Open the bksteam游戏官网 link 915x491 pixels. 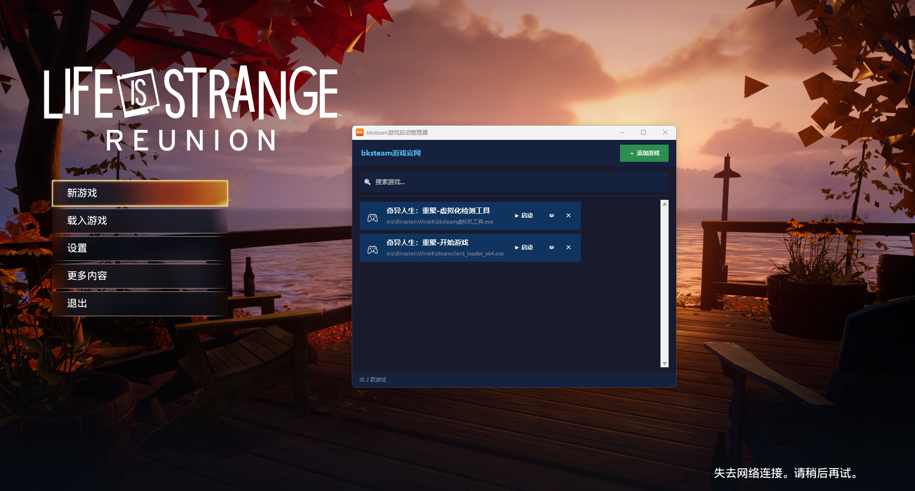[x=391, y=153]
